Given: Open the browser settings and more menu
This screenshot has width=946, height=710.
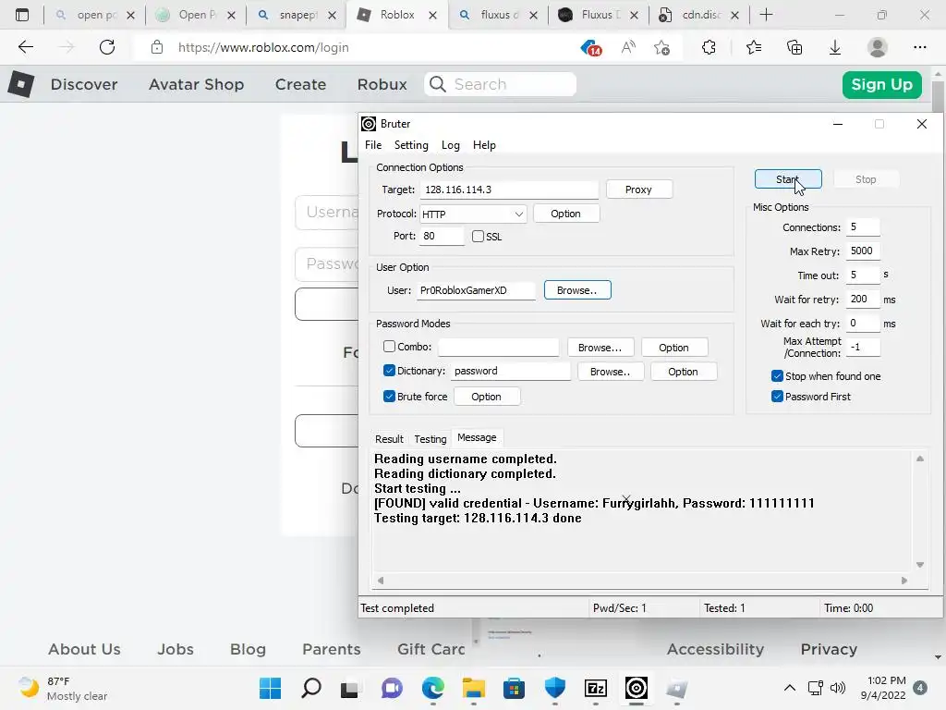Looking at the screenshot, I should 919,47.
